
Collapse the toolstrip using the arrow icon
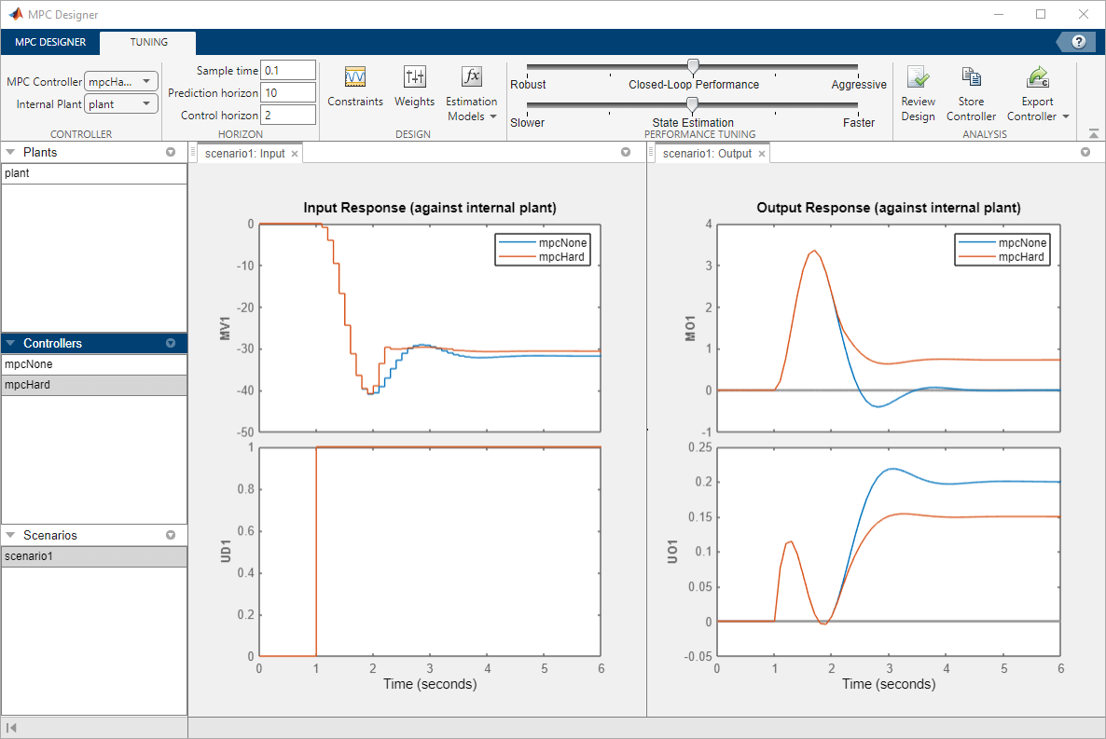[x=1093, y=132]
